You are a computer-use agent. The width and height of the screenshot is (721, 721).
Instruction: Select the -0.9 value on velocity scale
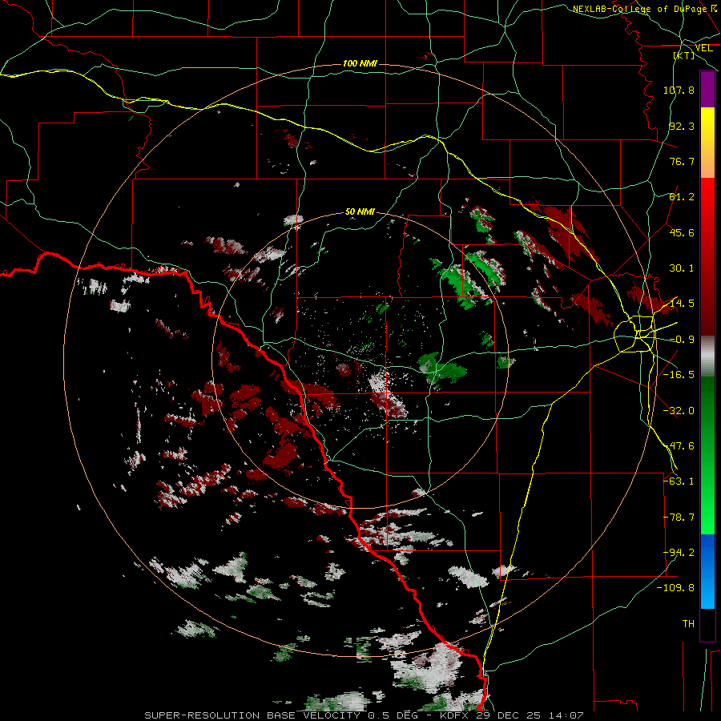point(682,340)
